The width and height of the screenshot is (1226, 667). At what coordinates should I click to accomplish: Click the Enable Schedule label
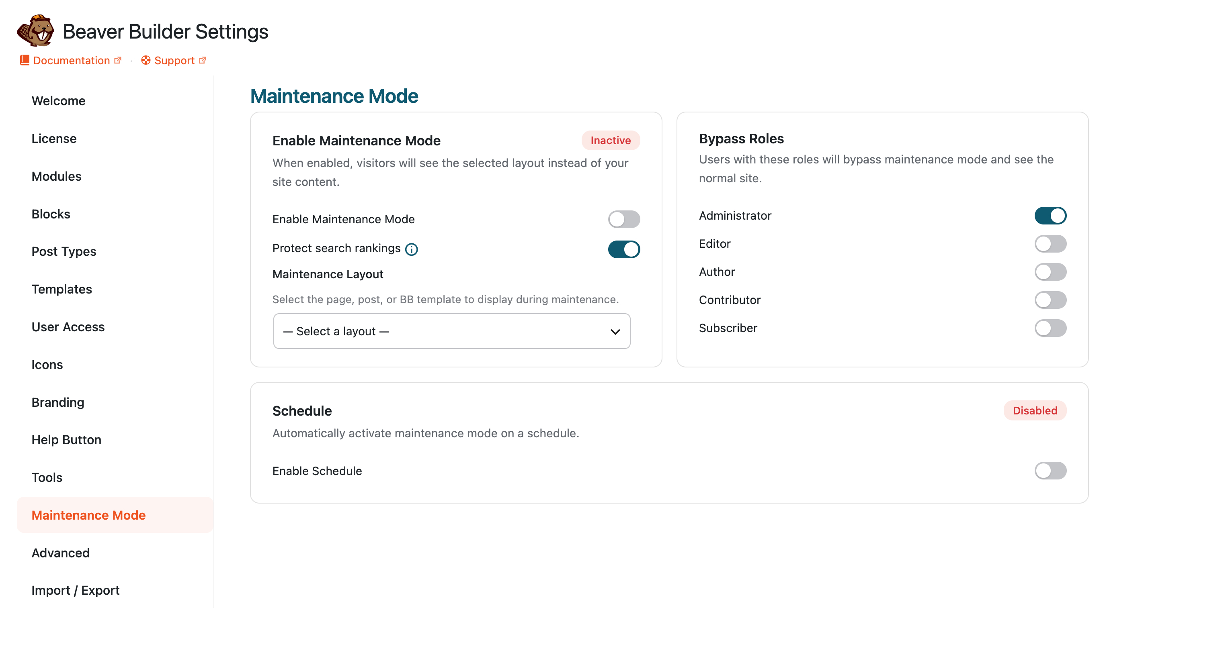point(317,471)
